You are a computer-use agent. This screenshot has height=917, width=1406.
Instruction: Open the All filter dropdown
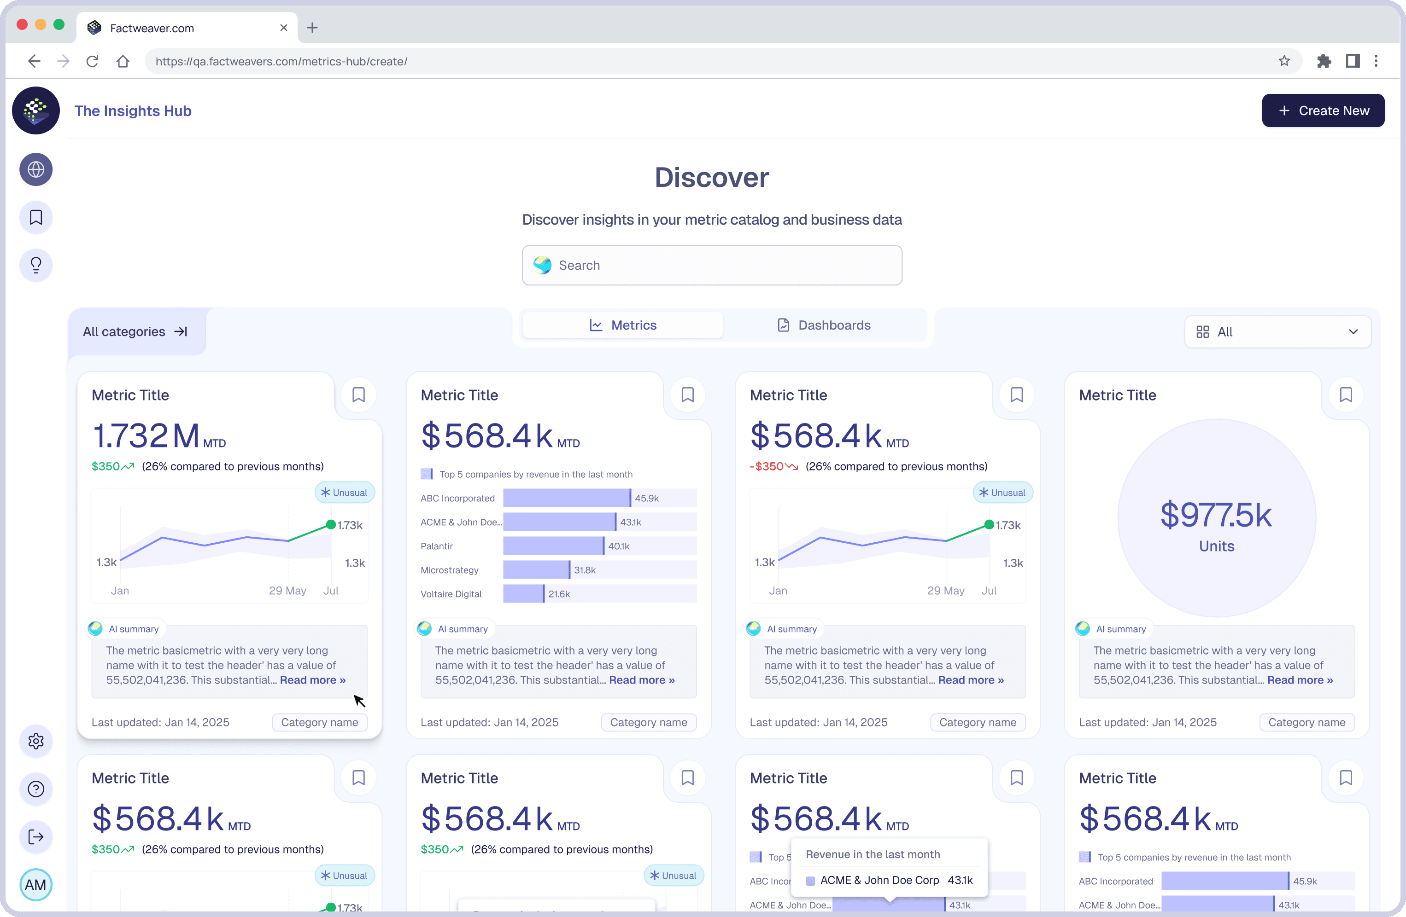tap(1277, 332)
